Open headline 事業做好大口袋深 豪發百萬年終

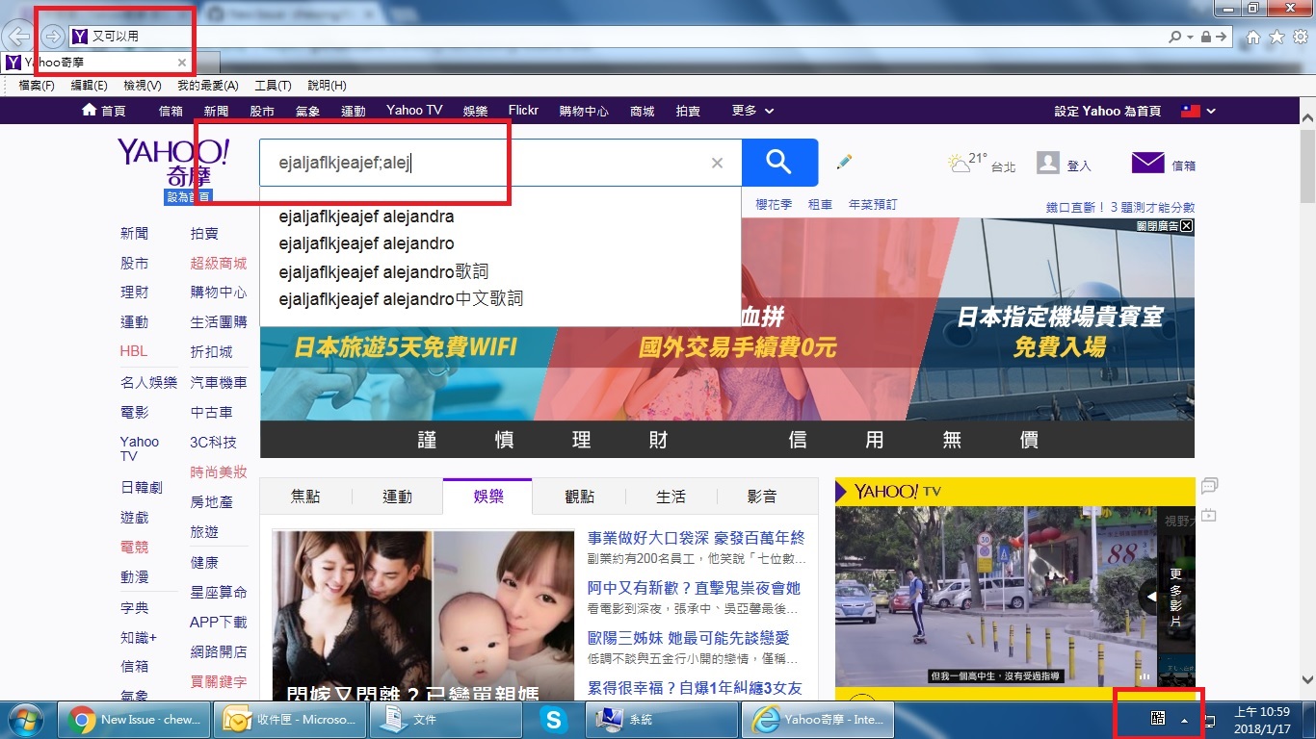(x=696, y=538)
